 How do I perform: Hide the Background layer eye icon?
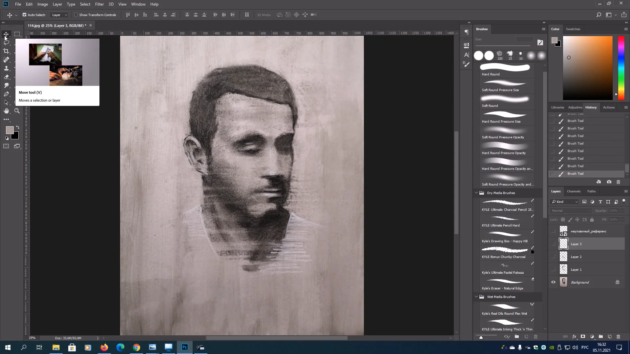click(x=553, y=282)
